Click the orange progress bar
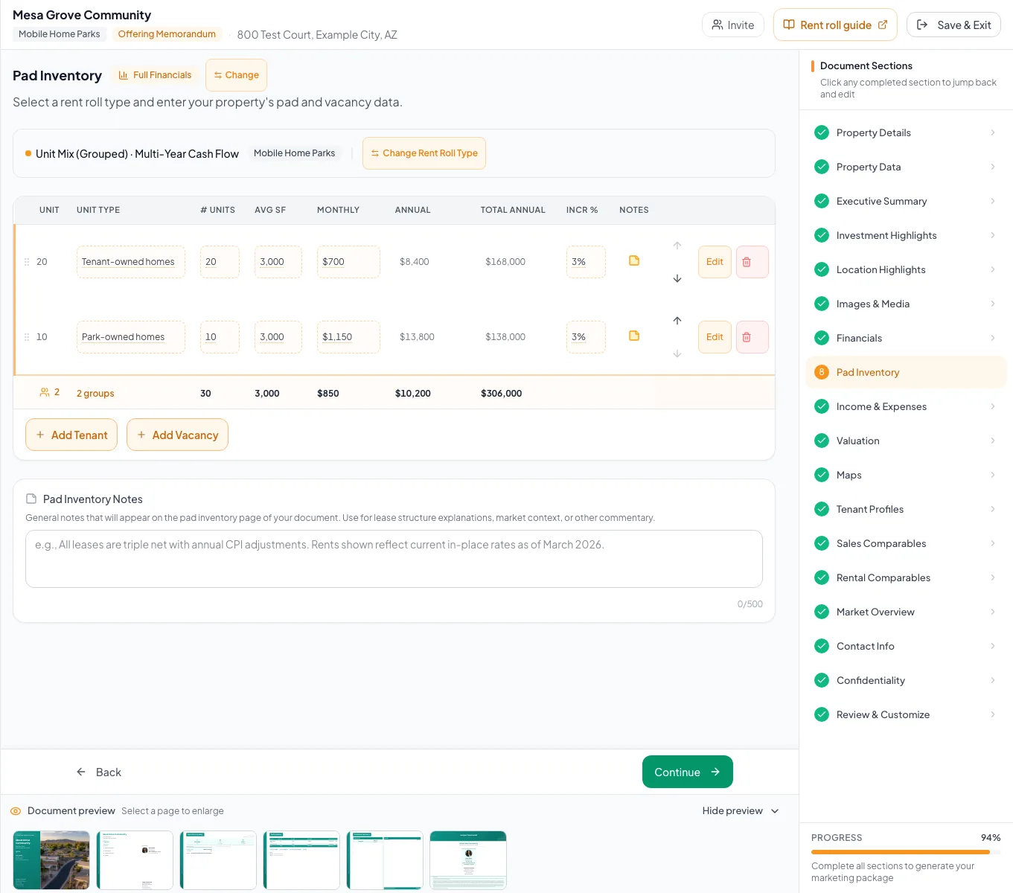Screen dimensions: 1013x893 click(901, 852)
